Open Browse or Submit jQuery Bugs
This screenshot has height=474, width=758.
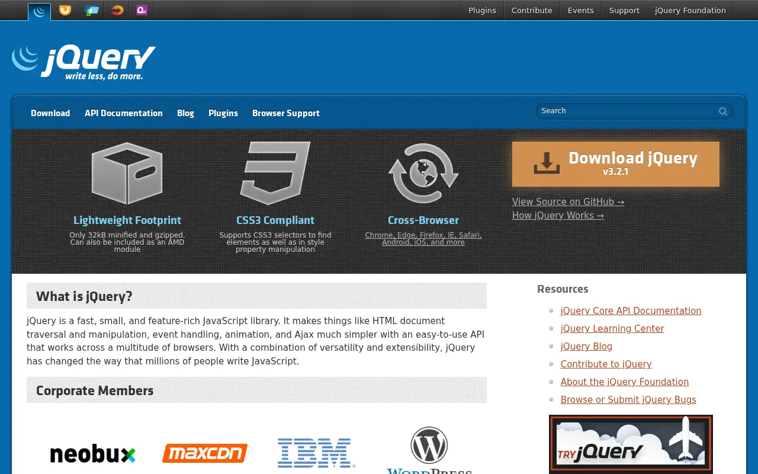click(628, 400)
